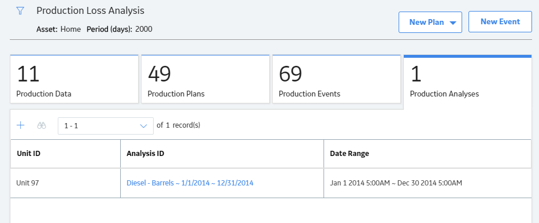Click the Production Loss Analysis title
539x223 pixels.
click(90, 10)
